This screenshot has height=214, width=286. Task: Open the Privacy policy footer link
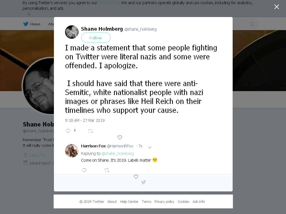pos(164,202)
